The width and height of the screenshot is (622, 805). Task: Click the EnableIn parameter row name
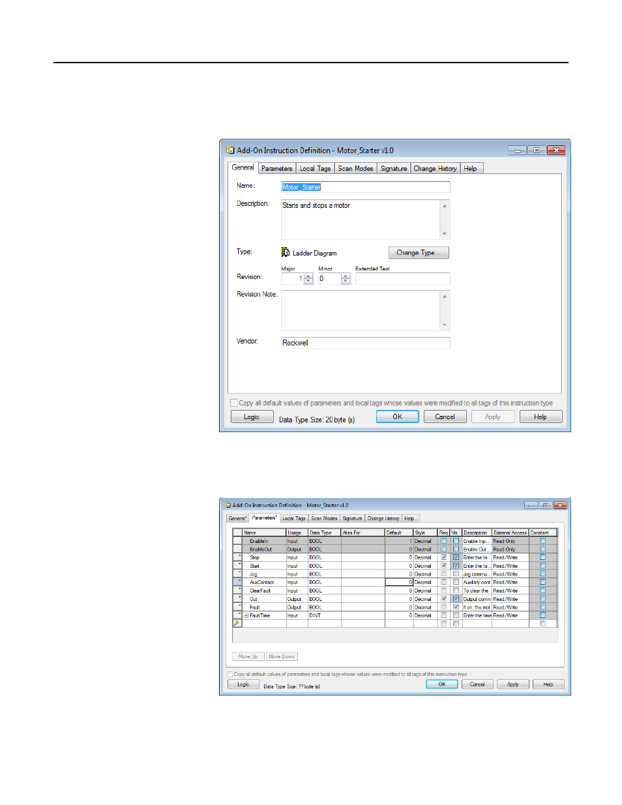(264, 541)
